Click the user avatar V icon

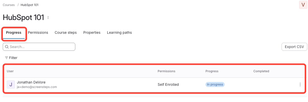pyautogui.click(x=303, y=5)
